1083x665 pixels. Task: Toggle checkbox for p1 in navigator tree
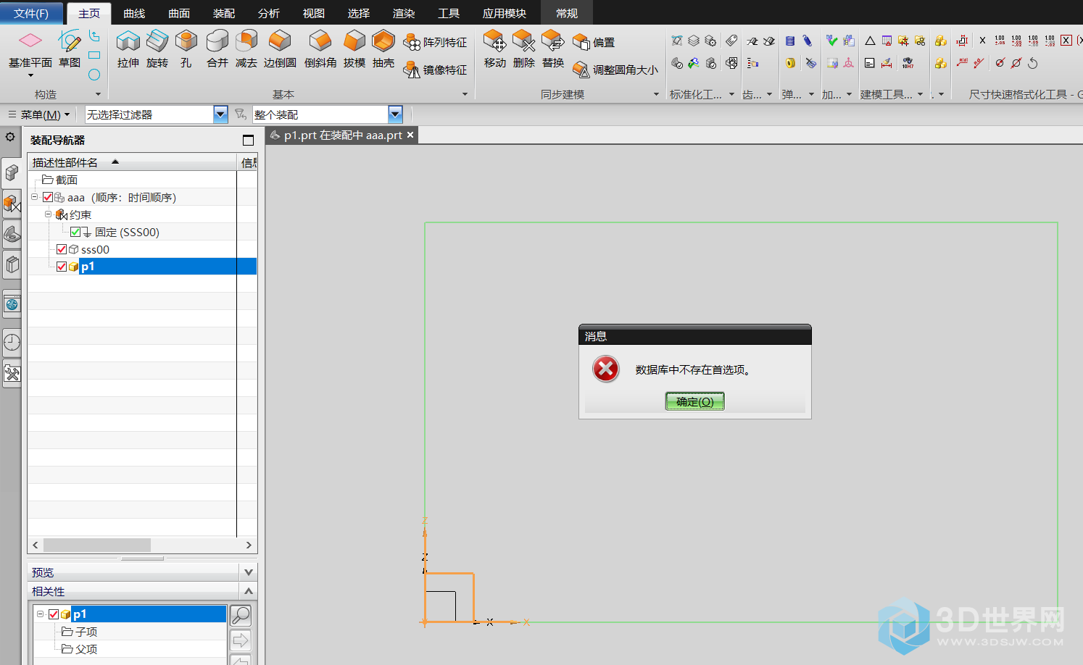(x=62, y=267)
